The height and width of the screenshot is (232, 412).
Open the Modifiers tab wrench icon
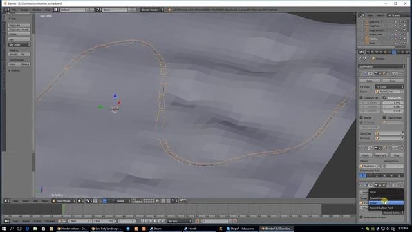[x=394, y=52]
